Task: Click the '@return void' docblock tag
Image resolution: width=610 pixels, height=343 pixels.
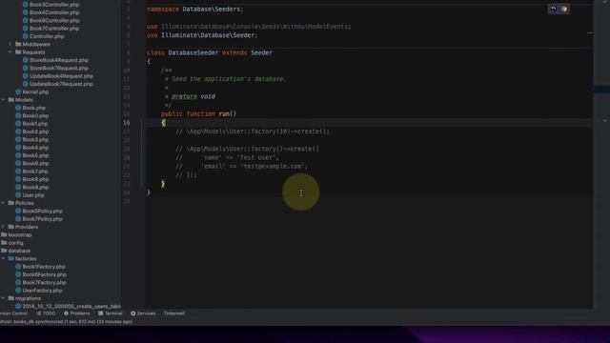Action: [193, 96]
